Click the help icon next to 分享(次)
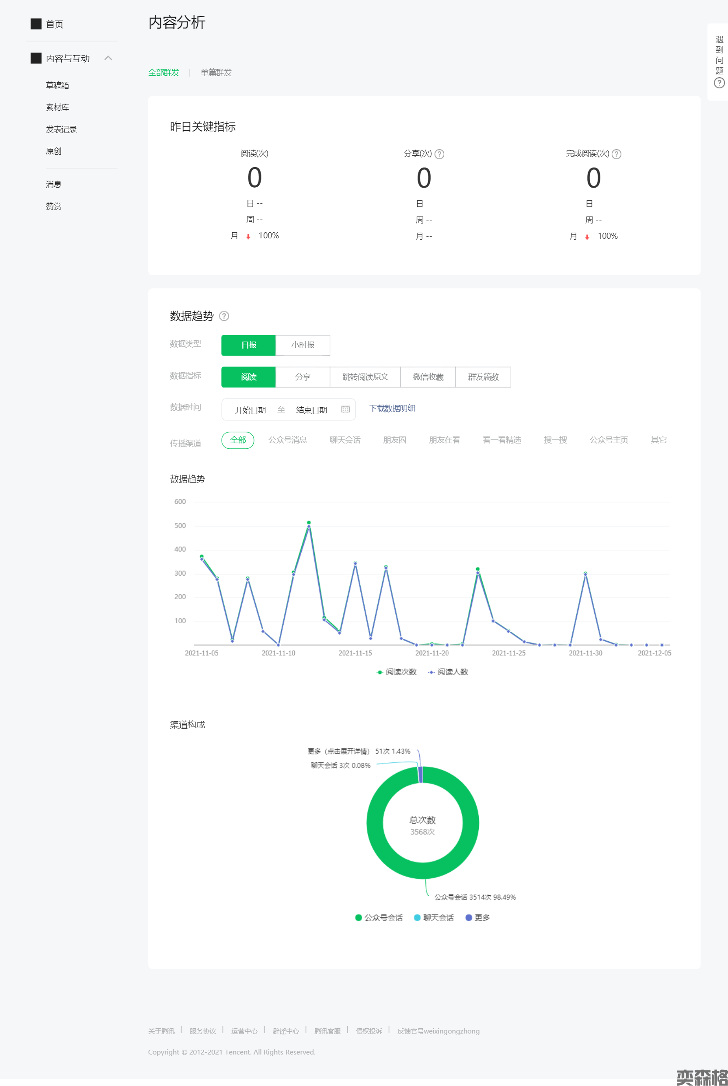728x1086 pixels. pyautogui.click(x=439, y=154)
